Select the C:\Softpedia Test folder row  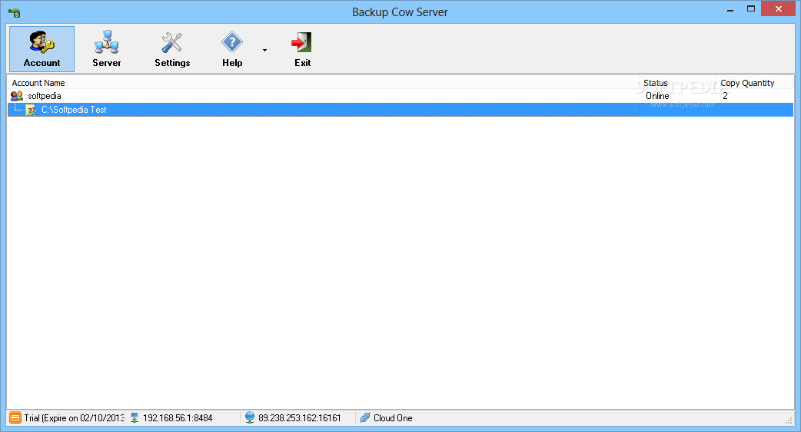pyautogui.click(x=400, y=110)
